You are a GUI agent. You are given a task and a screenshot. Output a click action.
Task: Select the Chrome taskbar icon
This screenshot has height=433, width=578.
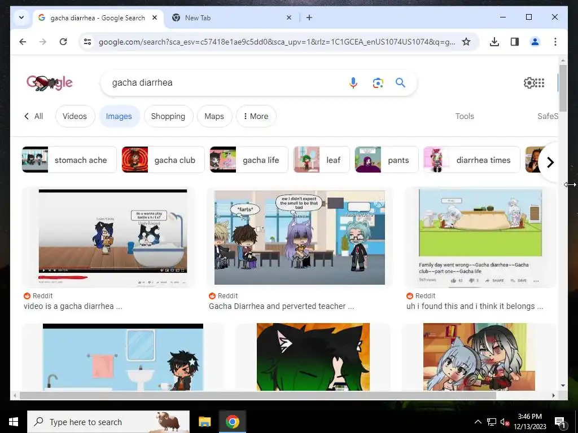coord(232,422)
